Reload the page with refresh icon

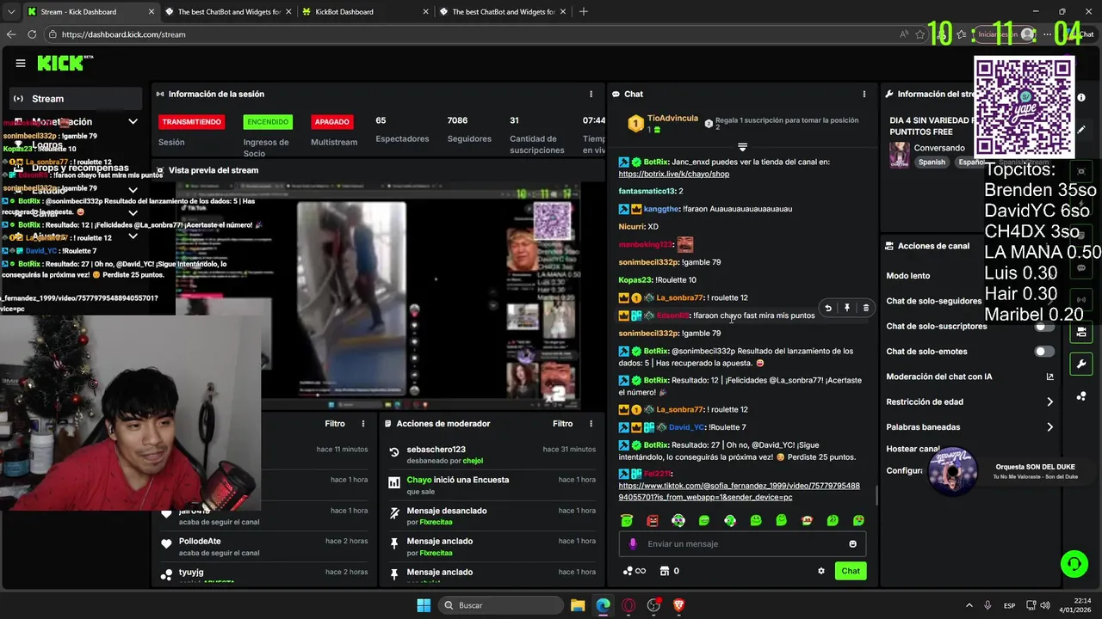pyautogui.click(x=33, y=34)
